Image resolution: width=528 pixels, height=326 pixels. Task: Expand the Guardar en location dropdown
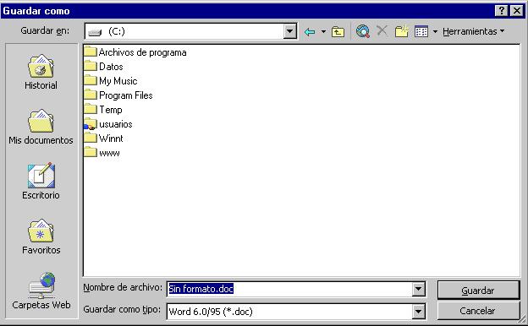point(289,31)
